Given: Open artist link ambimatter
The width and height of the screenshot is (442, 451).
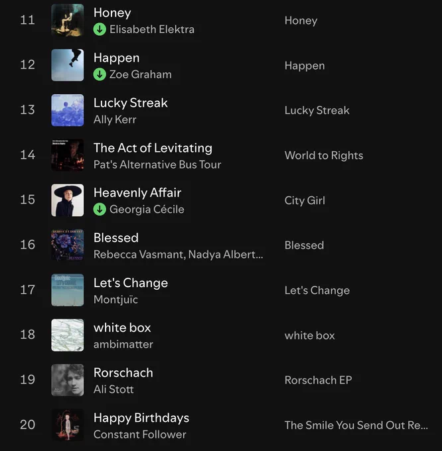Looking at the screenshot, I should click(123, 345).
